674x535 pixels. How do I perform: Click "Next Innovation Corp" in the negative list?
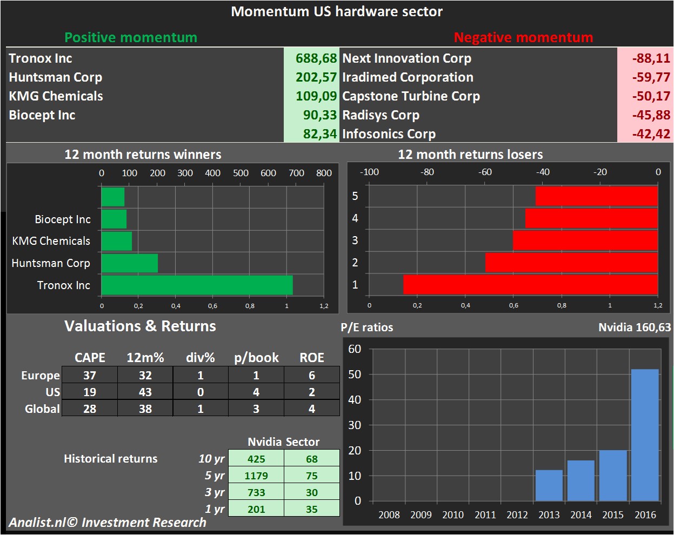(407, 58)
